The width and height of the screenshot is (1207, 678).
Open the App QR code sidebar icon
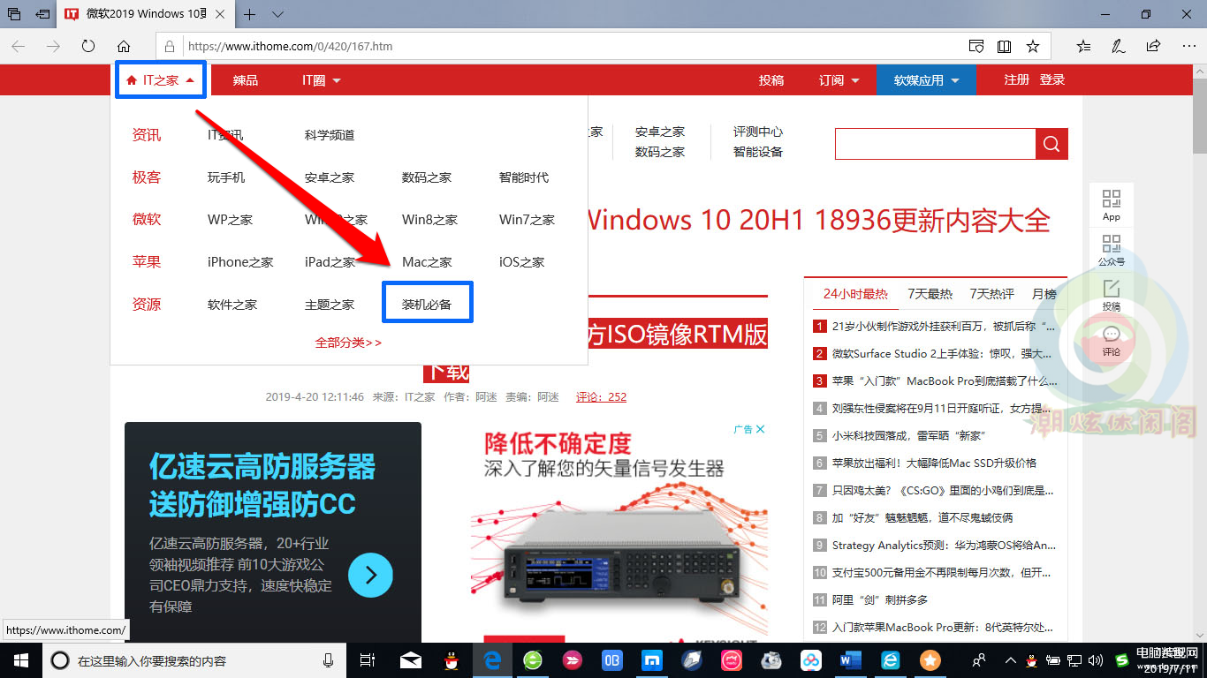coord(1112,205)
